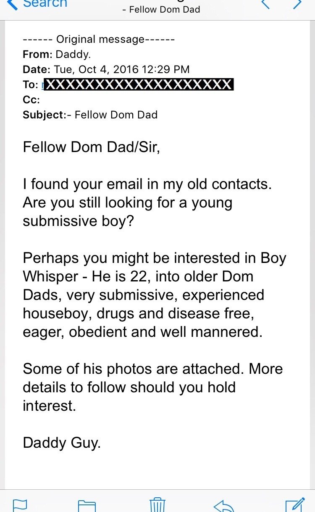Tap the Cc field label
Screen dimensions: 315x512
[31, 100]
